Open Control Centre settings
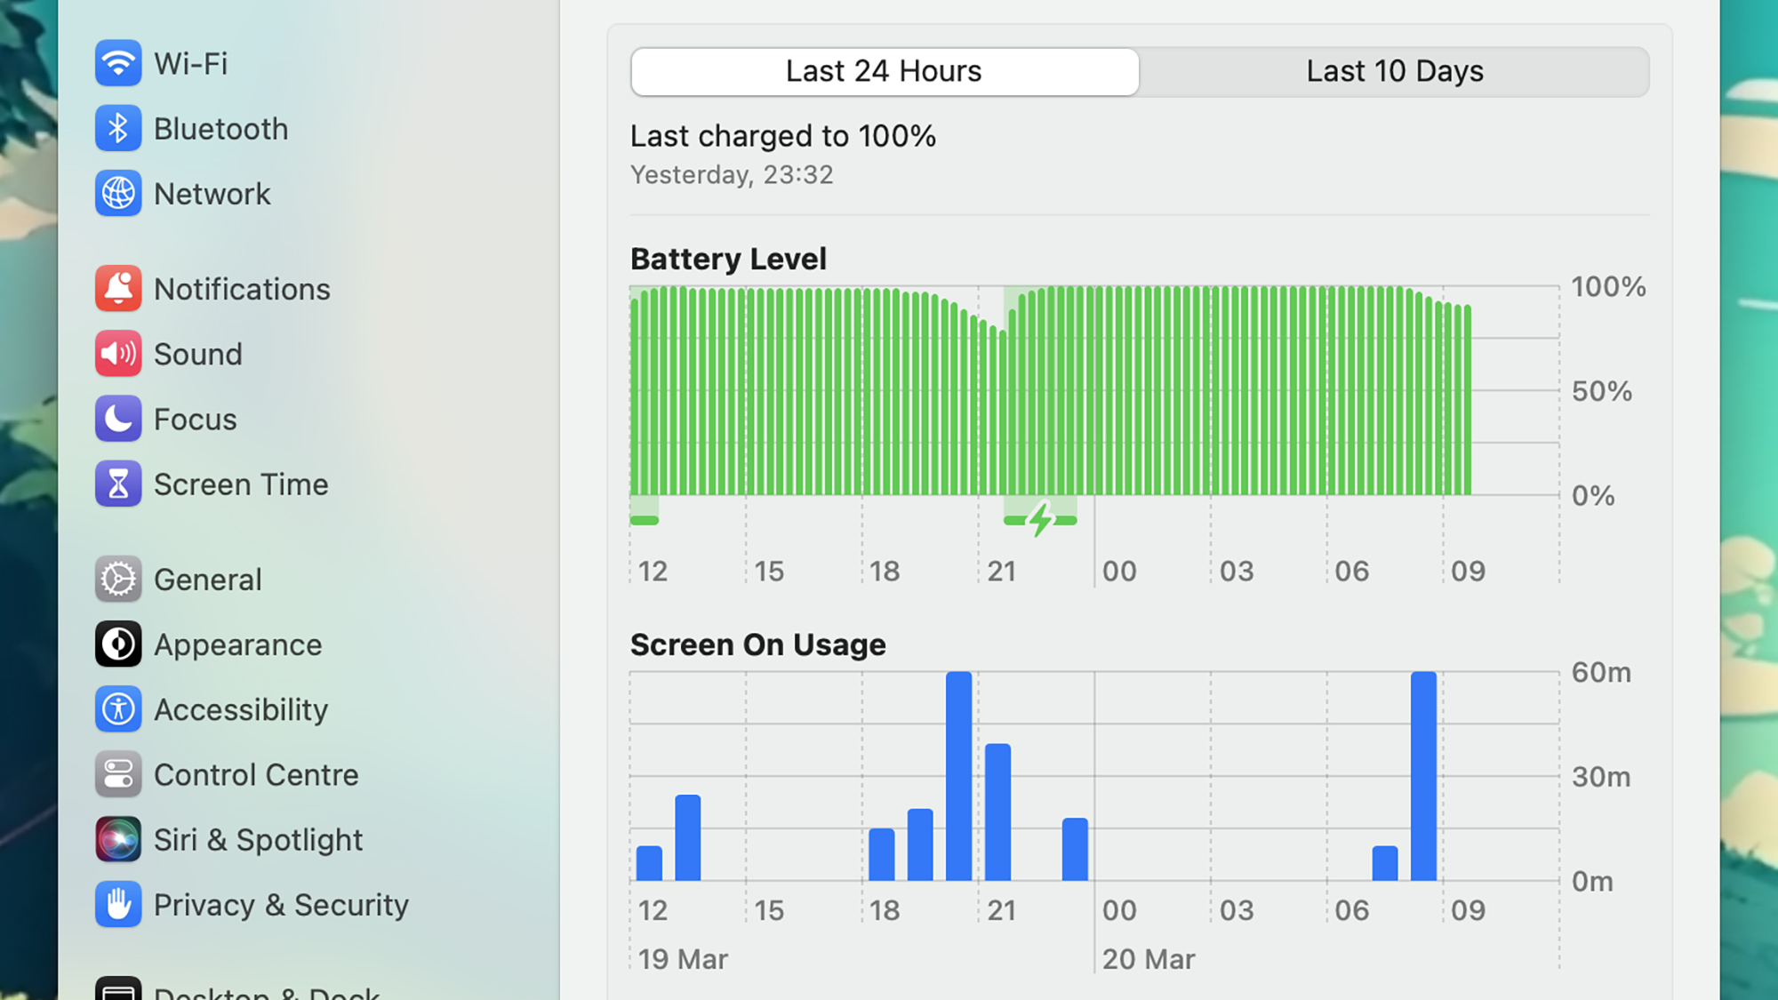The image size is (1778, 1000). pyautogui.click(x=118, y=774)
